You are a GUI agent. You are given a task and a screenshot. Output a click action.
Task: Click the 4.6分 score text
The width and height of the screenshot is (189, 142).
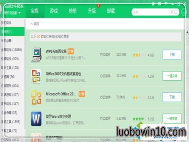(151, 55)
